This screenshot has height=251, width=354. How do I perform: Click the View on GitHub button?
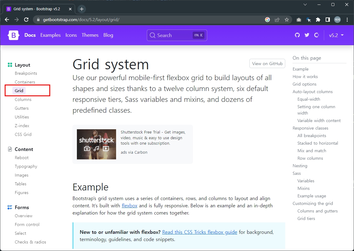coord(267,63)
